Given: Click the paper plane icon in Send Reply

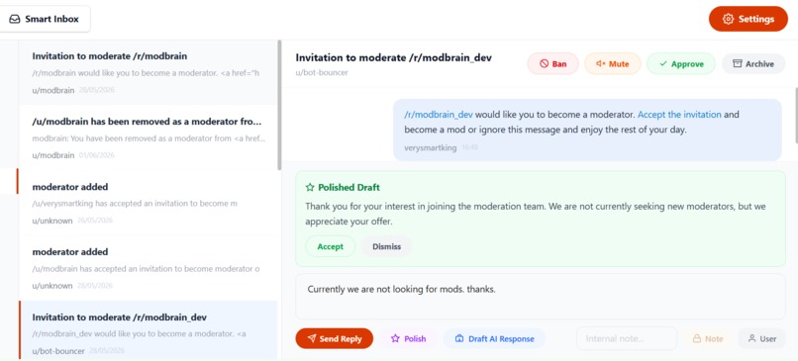Looking at the screenshot, I should point(312,338).
